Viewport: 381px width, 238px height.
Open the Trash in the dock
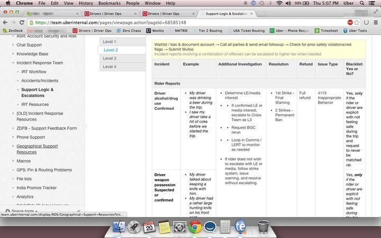(262, 227)
